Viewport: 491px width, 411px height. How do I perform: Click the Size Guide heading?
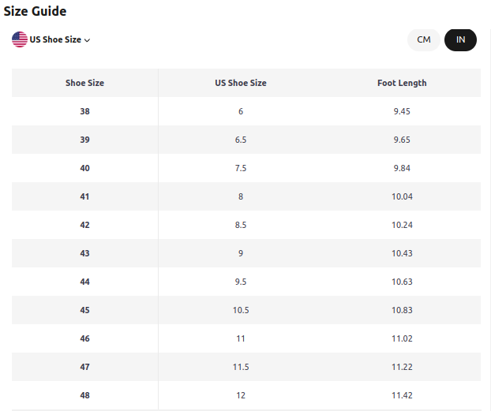click(x=35, y=11)
